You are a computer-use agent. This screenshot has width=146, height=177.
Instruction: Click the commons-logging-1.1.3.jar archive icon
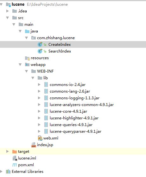pos(46,98)
